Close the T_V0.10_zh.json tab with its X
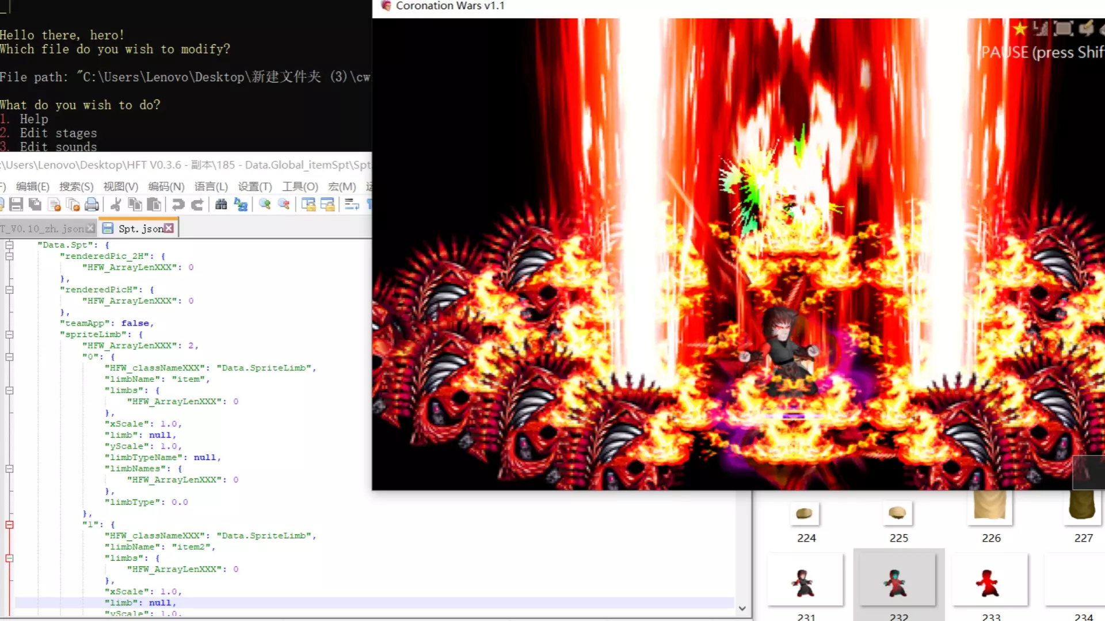This screenshot has height=621, width=1105. point(90,228)
